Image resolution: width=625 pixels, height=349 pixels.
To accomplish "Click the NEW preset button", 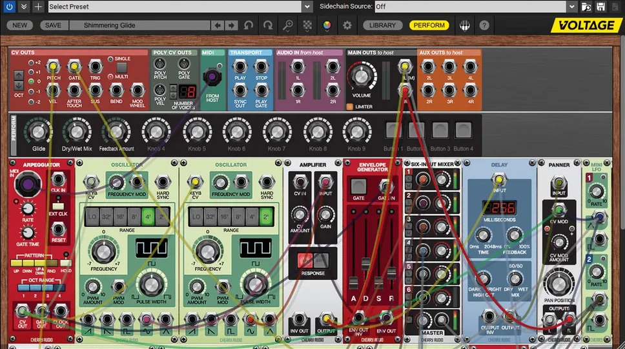I will click(20, 25).
